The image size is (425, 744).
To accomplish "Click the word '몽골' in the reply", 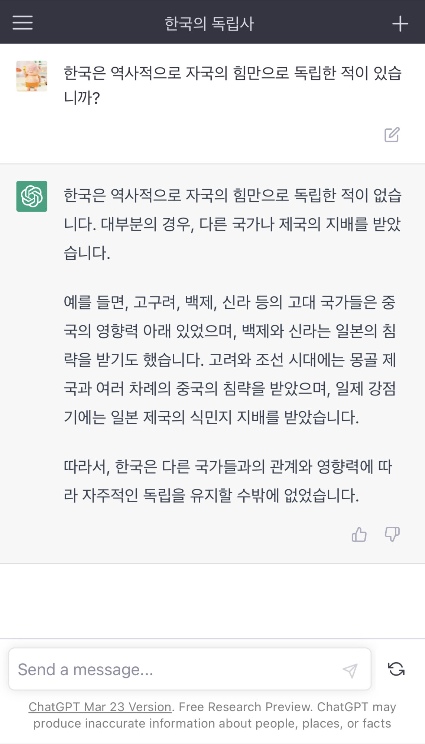I will (x=363, y=360).
